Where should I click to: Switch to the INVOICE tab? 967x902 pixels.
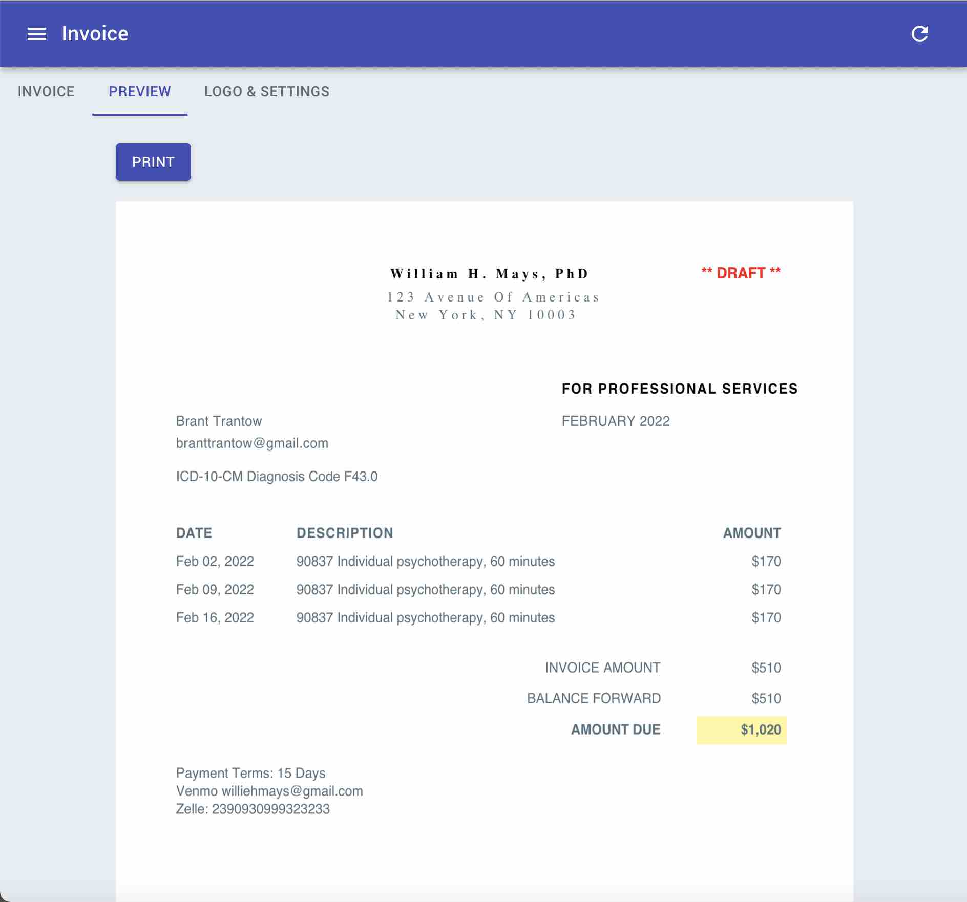(x=46, y=92)
